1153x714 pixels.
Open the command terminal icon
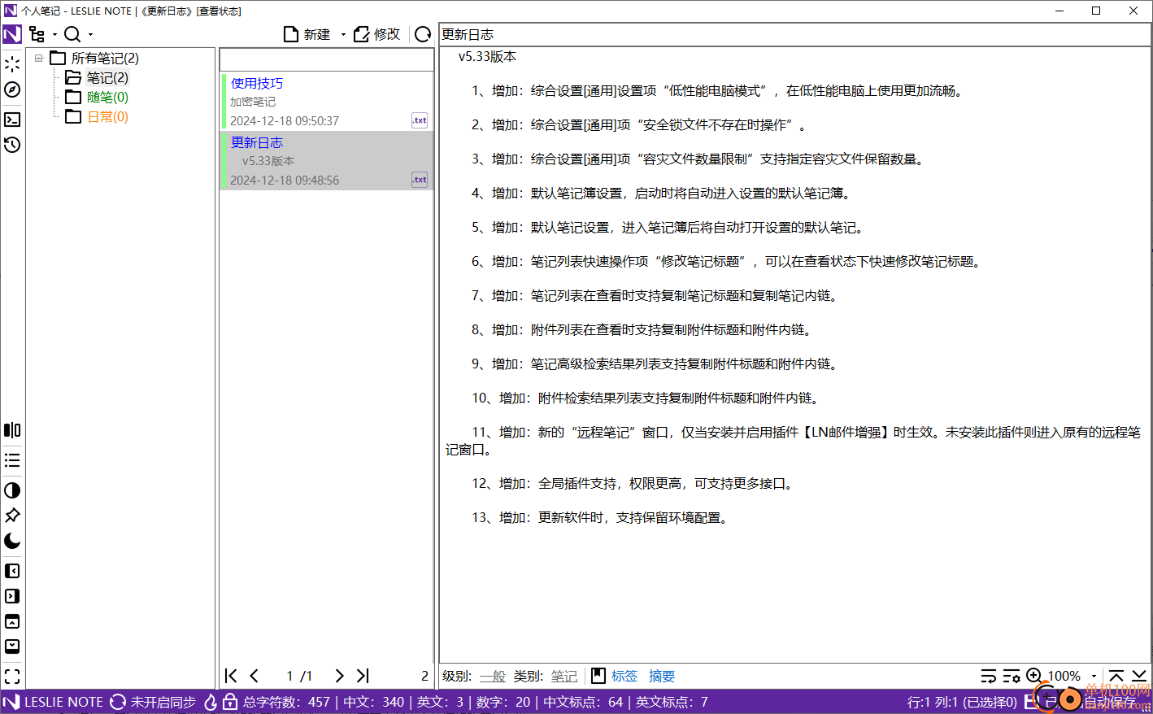(12, 120)
